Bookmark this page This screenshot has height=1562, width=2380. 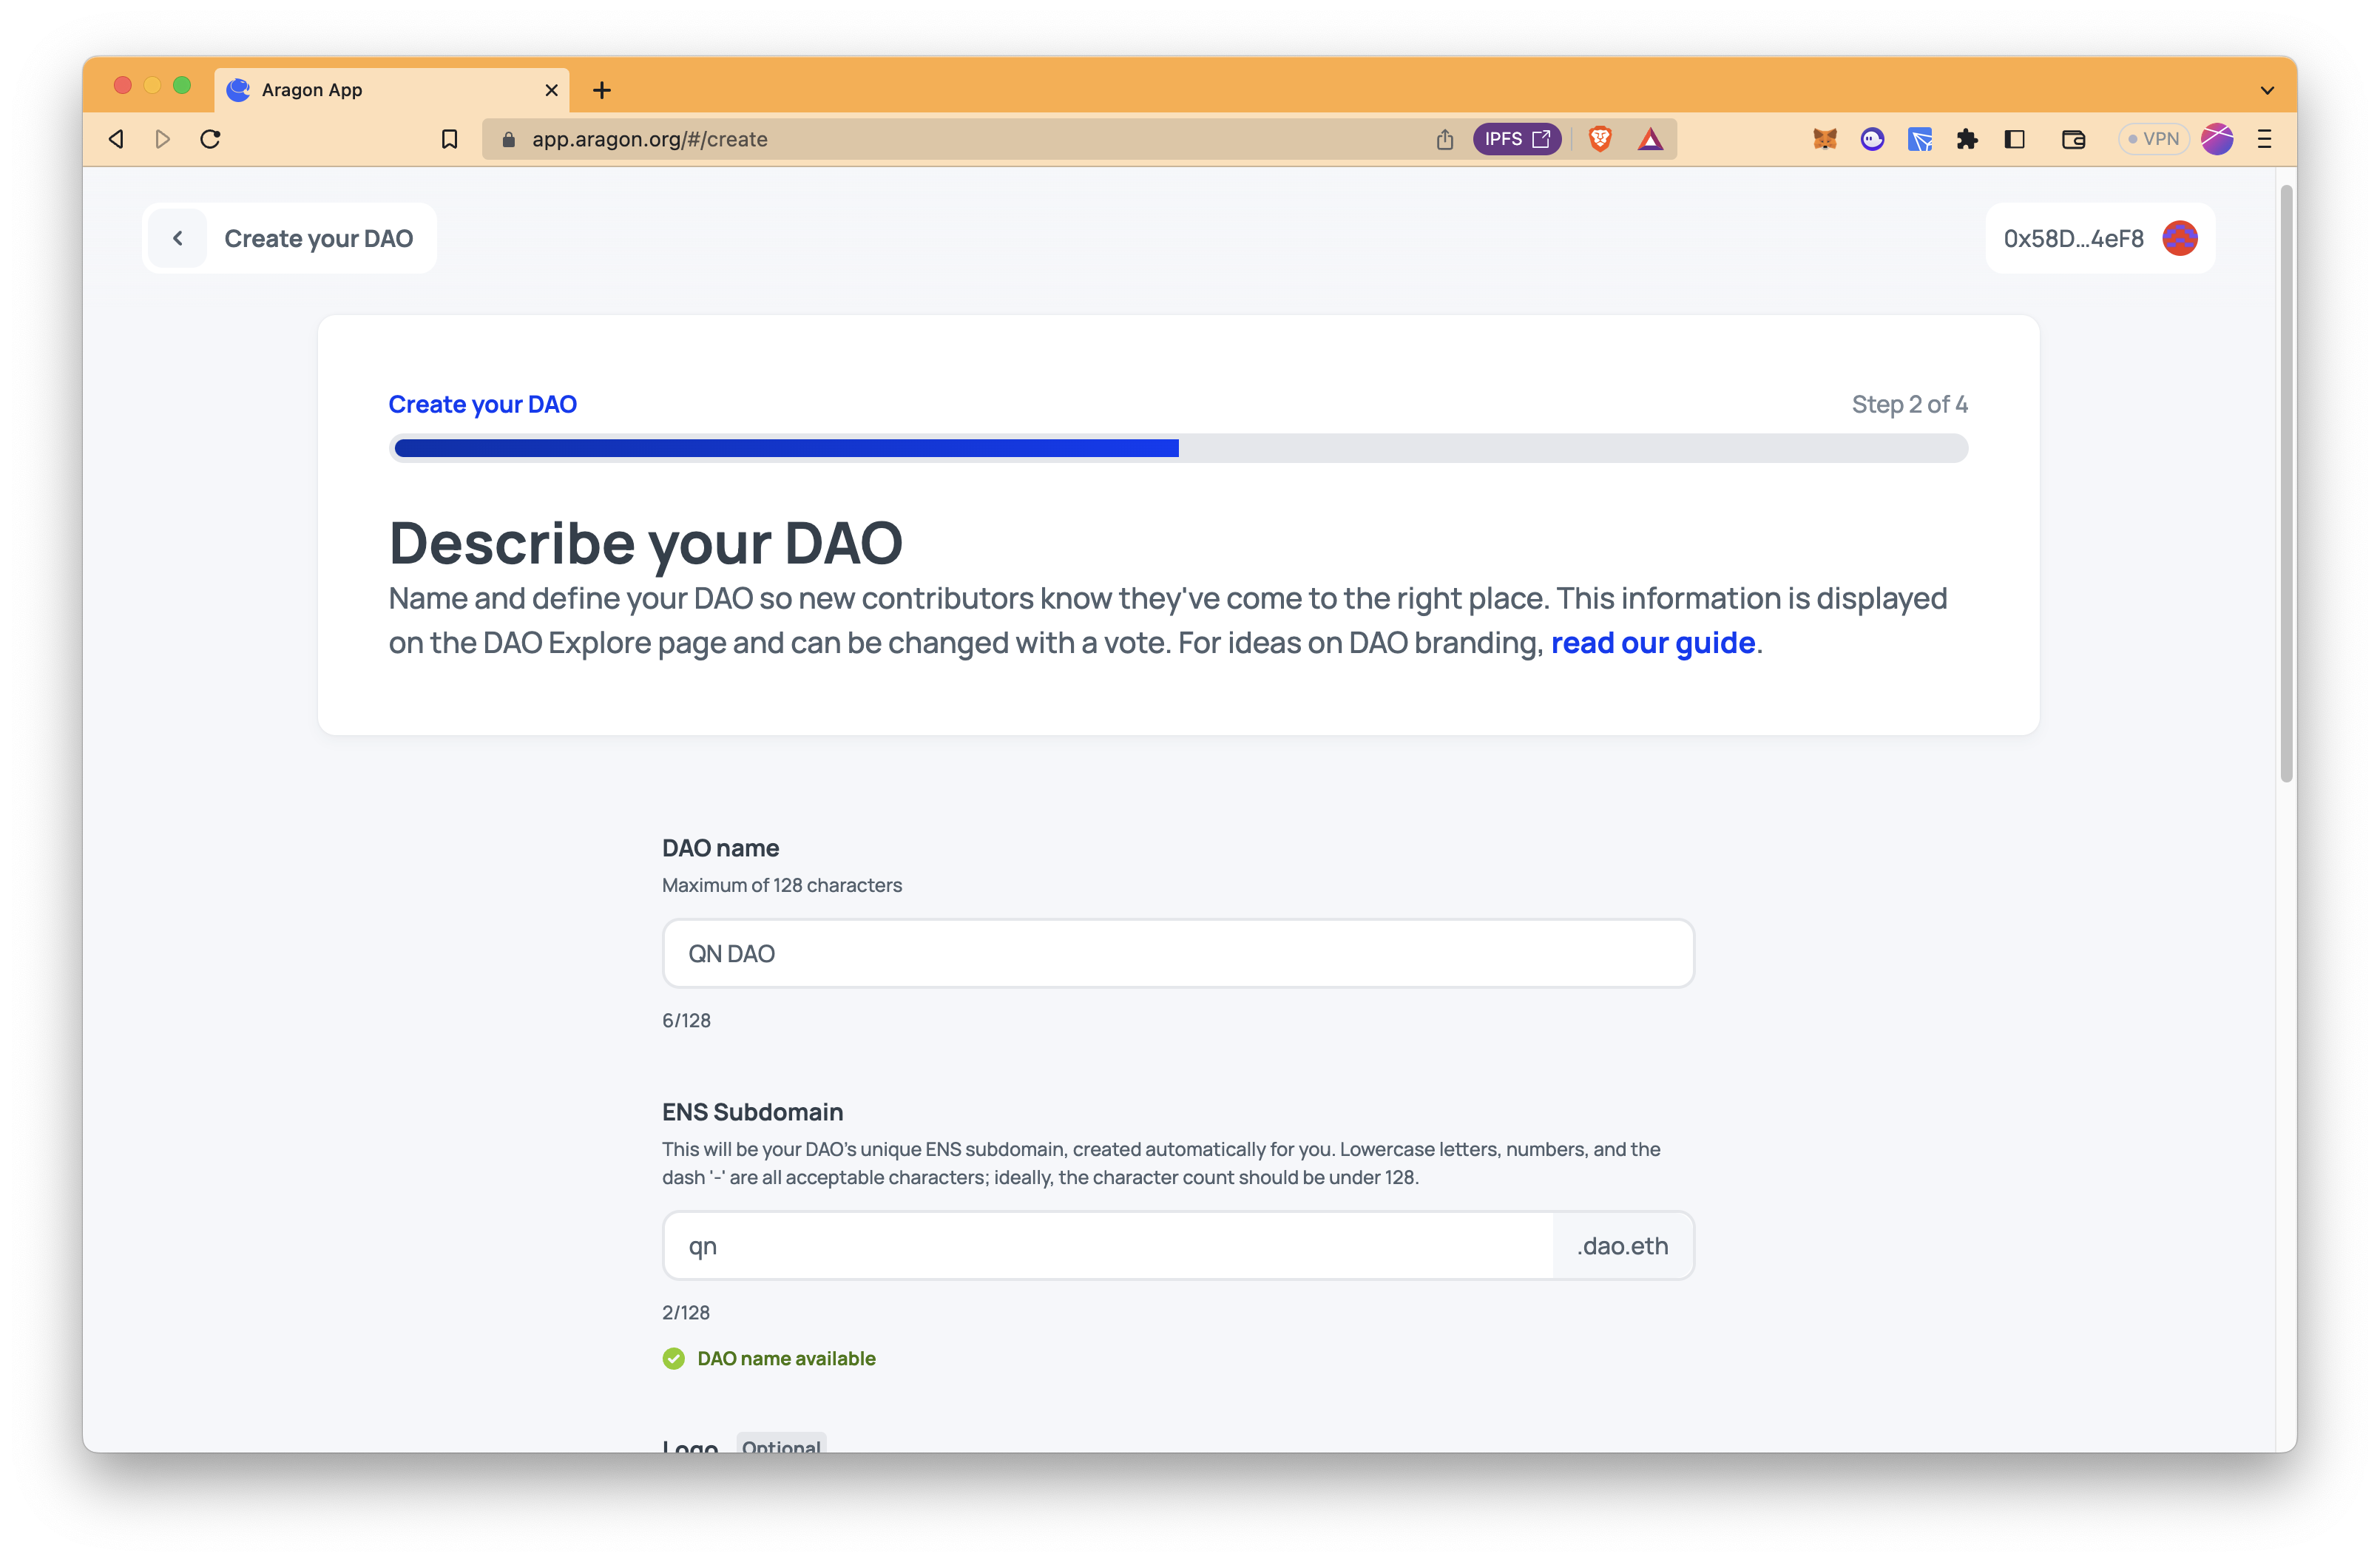click(x=449, y=139)
